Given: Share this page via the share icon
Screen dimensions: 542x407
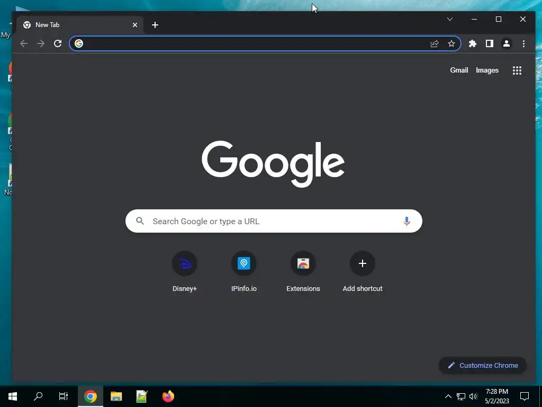Looking at the screenshot, I should click(x=435, y=43).
